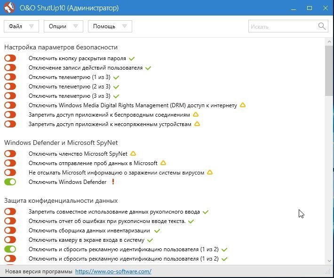This screenshot has height=278, width=334.
Task: Click yellow warning triangle on the DRM row
Action: (x=243, y=105)
